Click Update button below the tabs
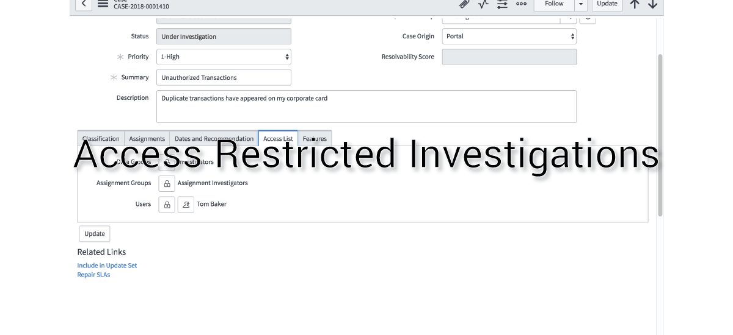 95,234
